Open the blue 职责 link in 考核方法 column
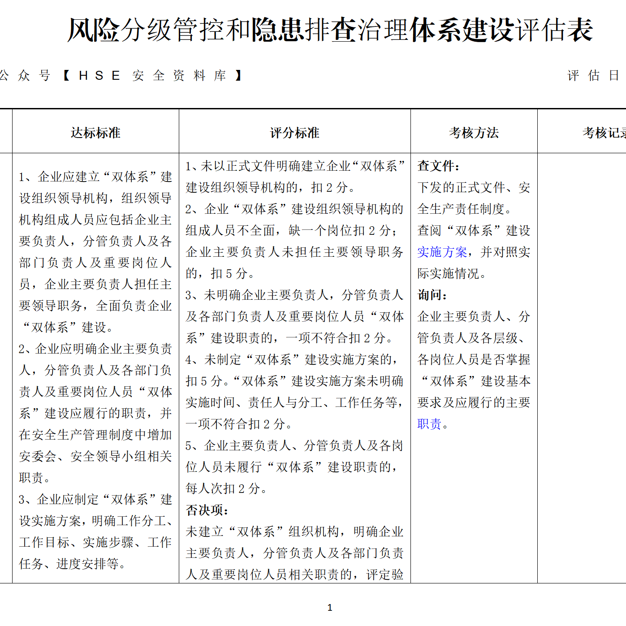Viewport: 626px width, 626px height. click(x=429, y=424)
